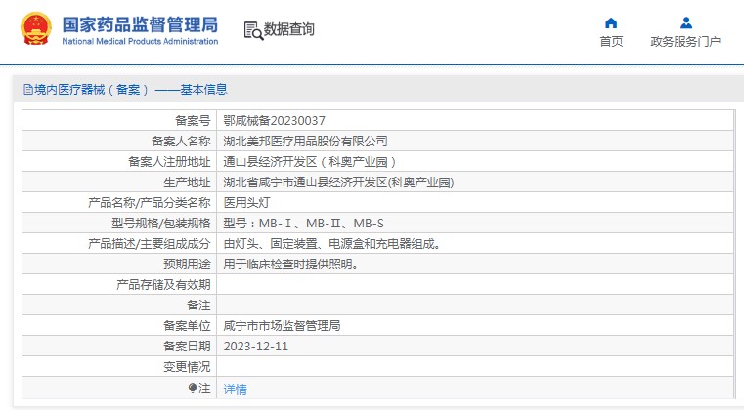This screenshot has width=744, height=410.
Task: Select model value 型号：MB-Ⅰ、MB-Ⅱ、MB-S
Action: tap(304, 223)
